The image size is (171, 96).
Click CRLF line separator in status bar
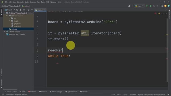pos(119,94)
